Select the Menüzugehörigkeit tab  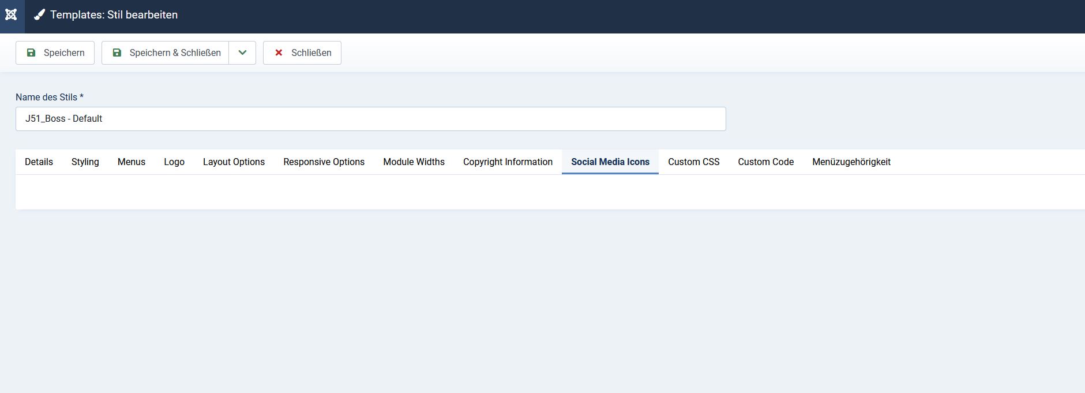click(851, 162)
